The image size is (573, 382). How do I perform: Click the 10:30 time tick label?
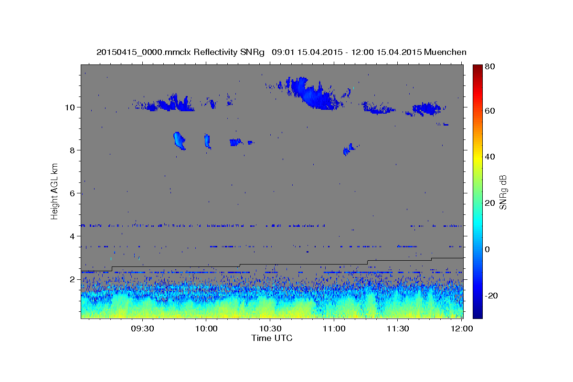[x=270, y=329]
